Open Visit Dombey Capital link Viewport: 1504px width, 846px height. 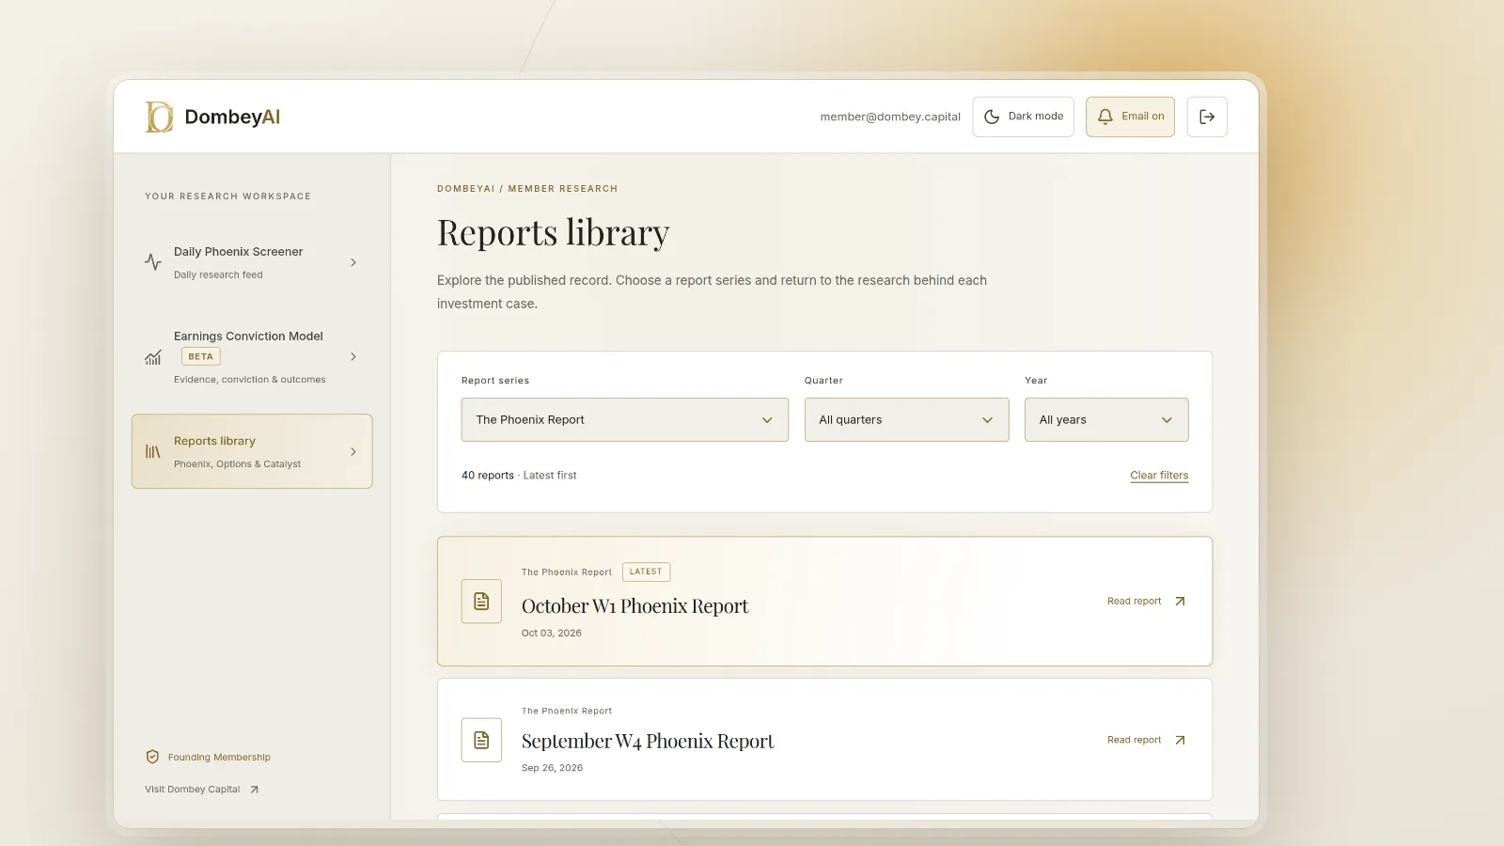(202, 790)
